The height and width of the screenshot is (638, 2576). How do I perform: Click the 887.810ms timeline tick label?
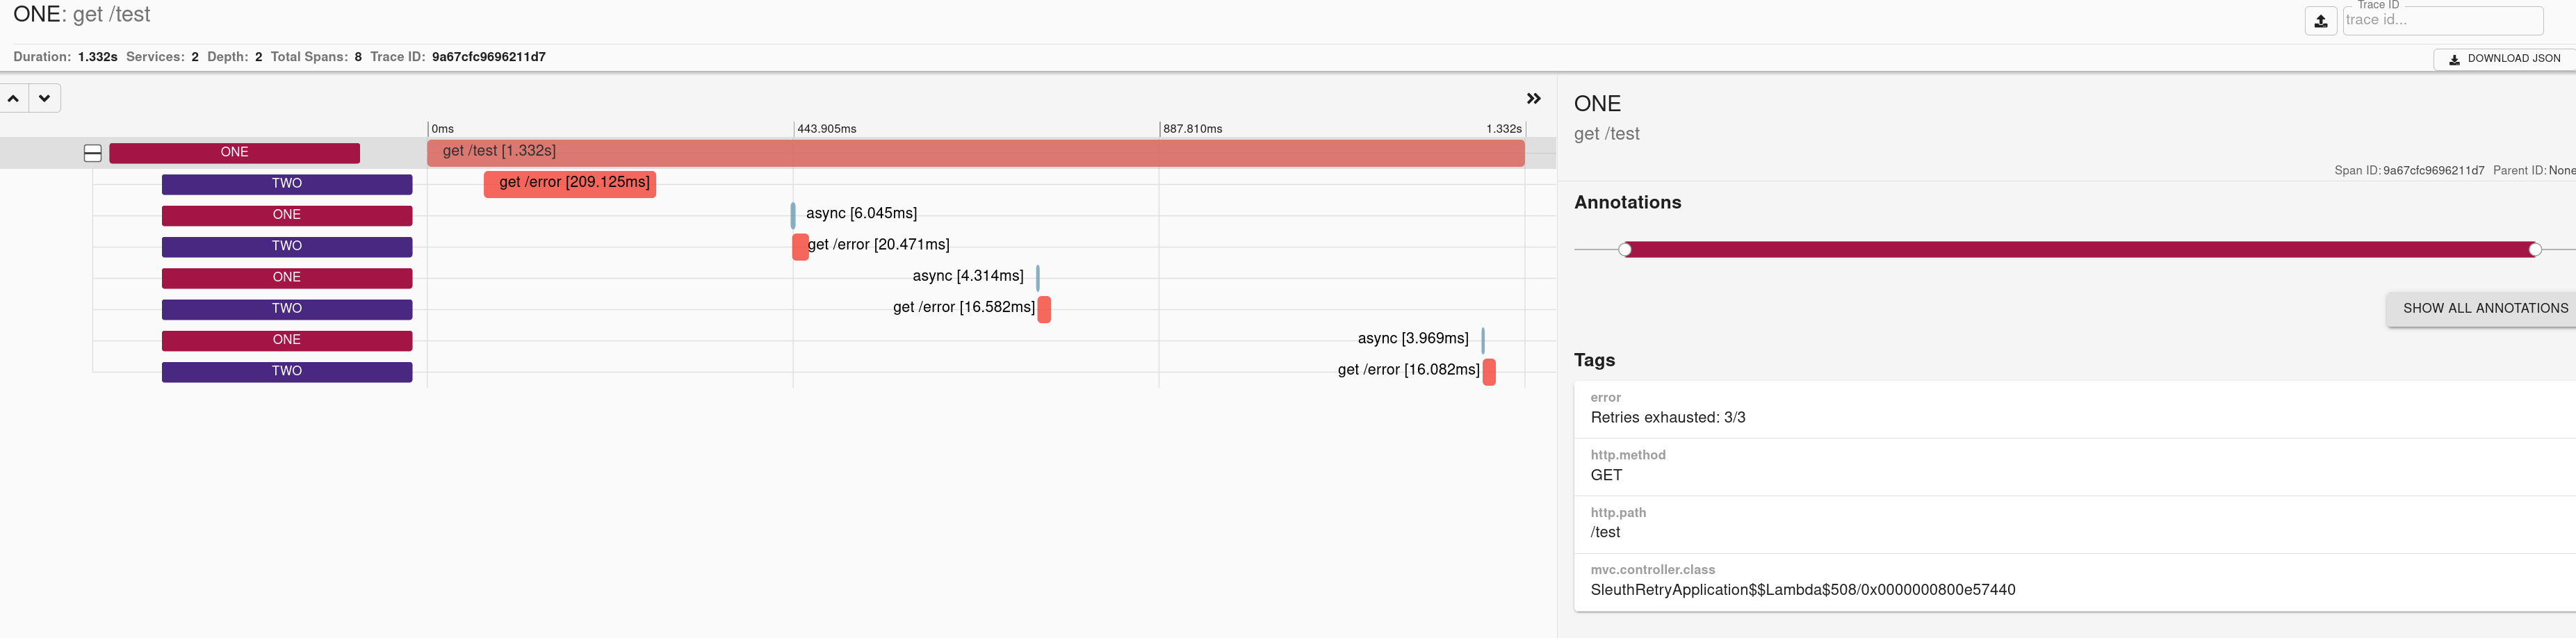click(x=1193, y=129)
